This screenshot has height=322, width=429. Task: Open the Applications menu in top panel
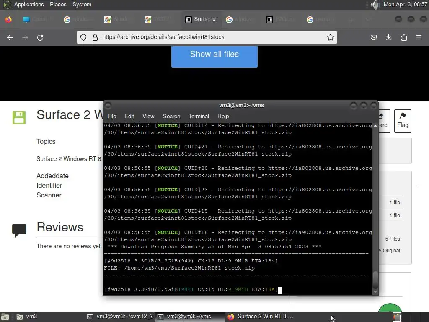tap(29, 4)
